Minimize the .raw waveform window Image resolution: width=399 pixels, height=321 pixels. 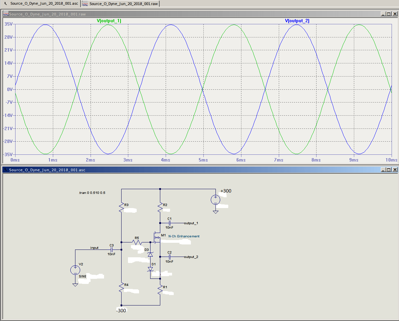(x=383, y=14)
